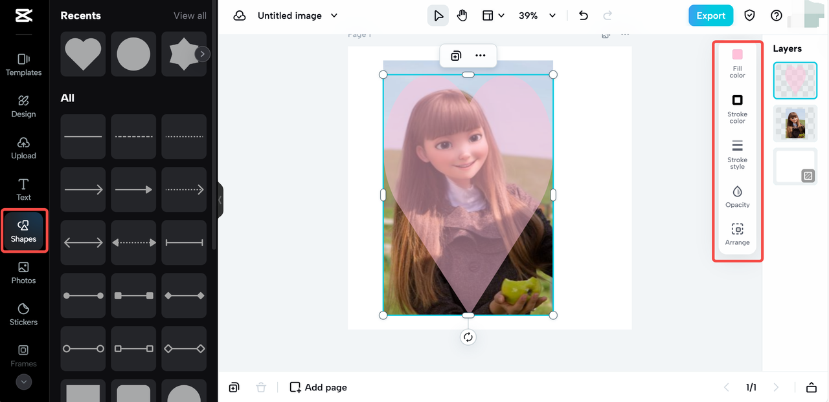
Task: Switch to the Text panel
Action: [x=23, y=189]
